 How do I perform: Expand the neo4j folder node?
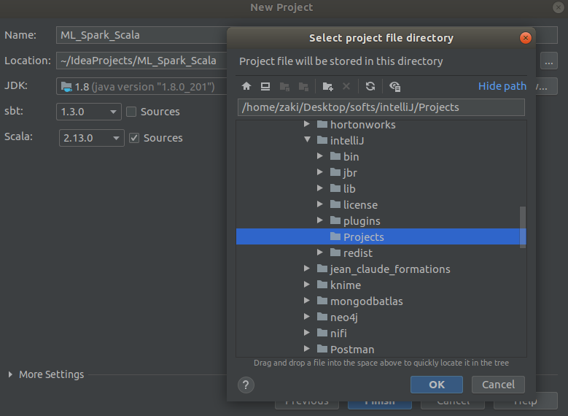[x=307, y=316]
